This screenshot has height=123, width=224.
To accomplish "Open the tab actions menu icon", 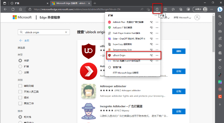I will [5, 3].
